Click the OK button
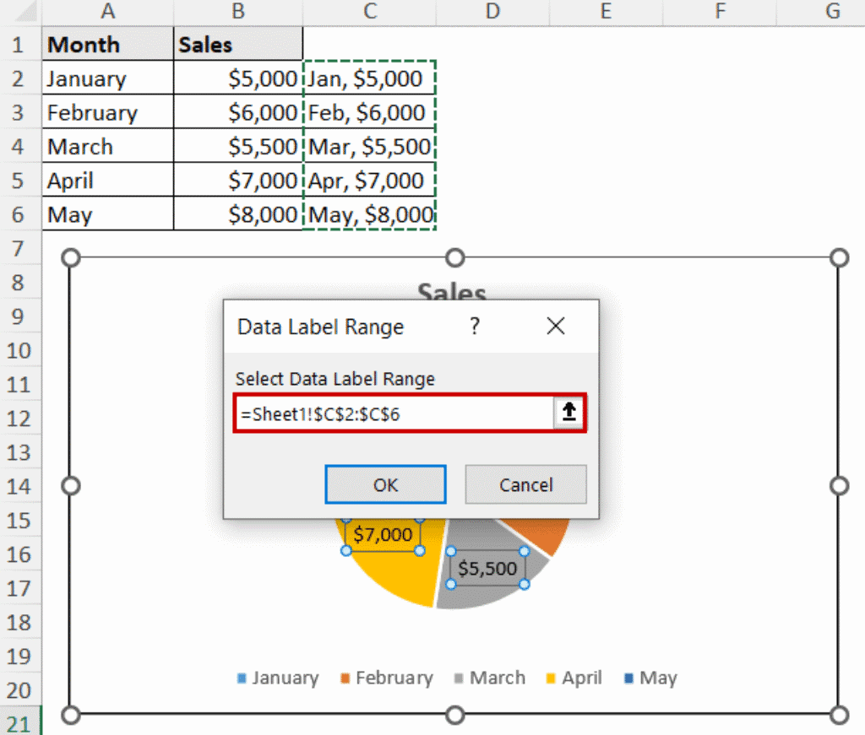Image resolution: width=865 pixels, height=735 pixels. pyautogui.click(x=385, y=484)
